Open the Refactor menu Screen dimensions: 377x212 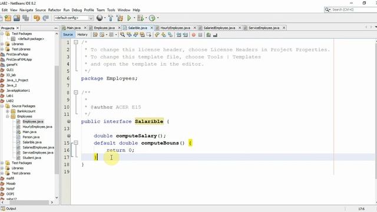(55, 10)
